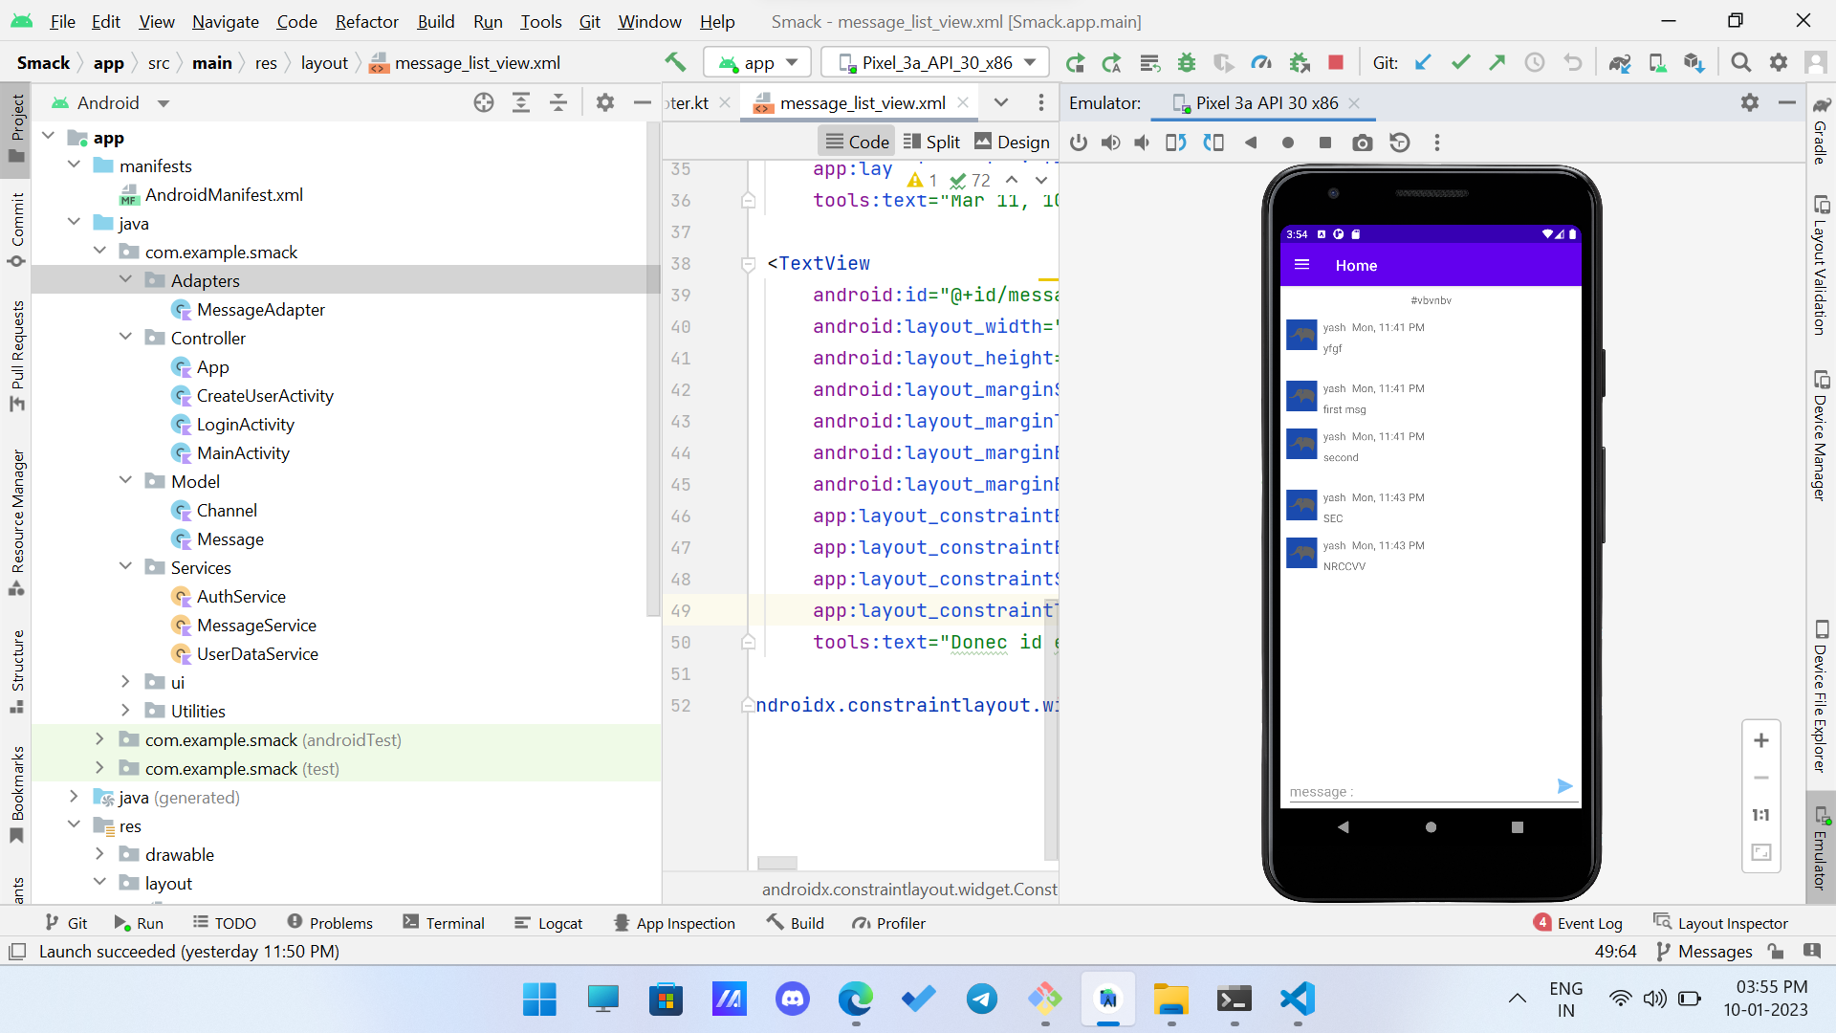Open Search Everywhere magnifier icon
This screenshot has height=1033, width=1836.
pos(1740,63)
